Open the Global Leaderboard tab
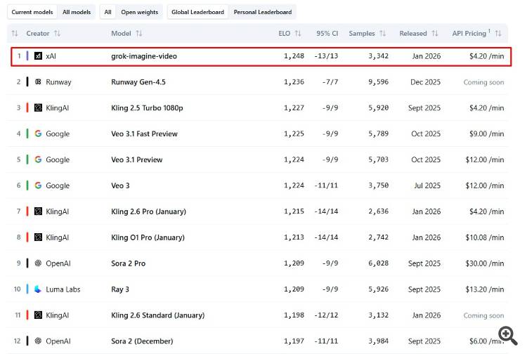This screenshot has height=354, width=527. (x=197, y=12)
